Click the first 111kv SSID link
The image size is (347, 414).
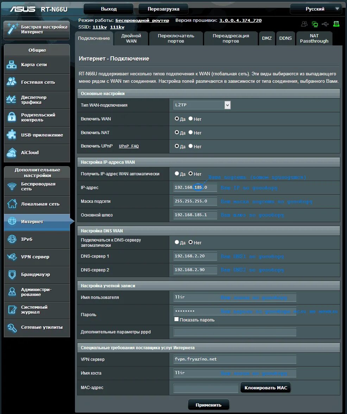click(100, 27)
